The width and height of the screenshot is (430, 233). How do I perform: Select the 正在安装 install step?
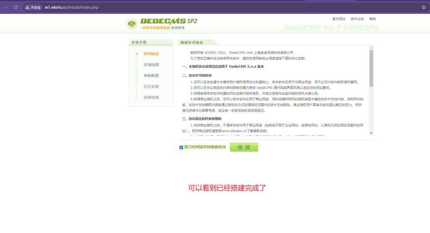coord(151,86)
